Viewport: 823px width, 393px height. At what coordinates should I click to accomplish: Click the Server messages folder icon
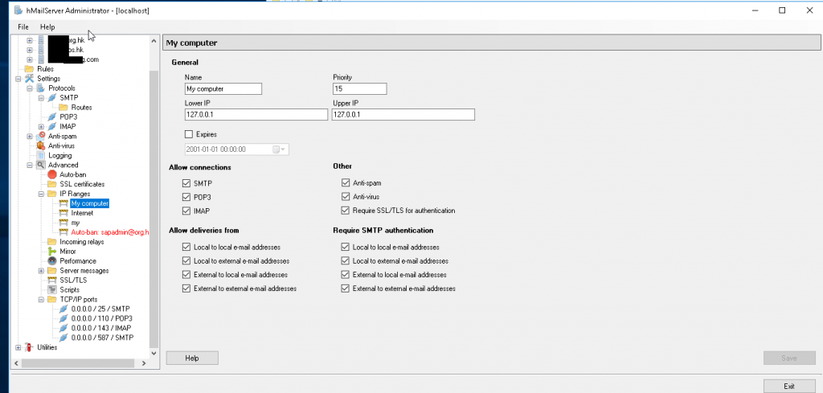(52, 271)
